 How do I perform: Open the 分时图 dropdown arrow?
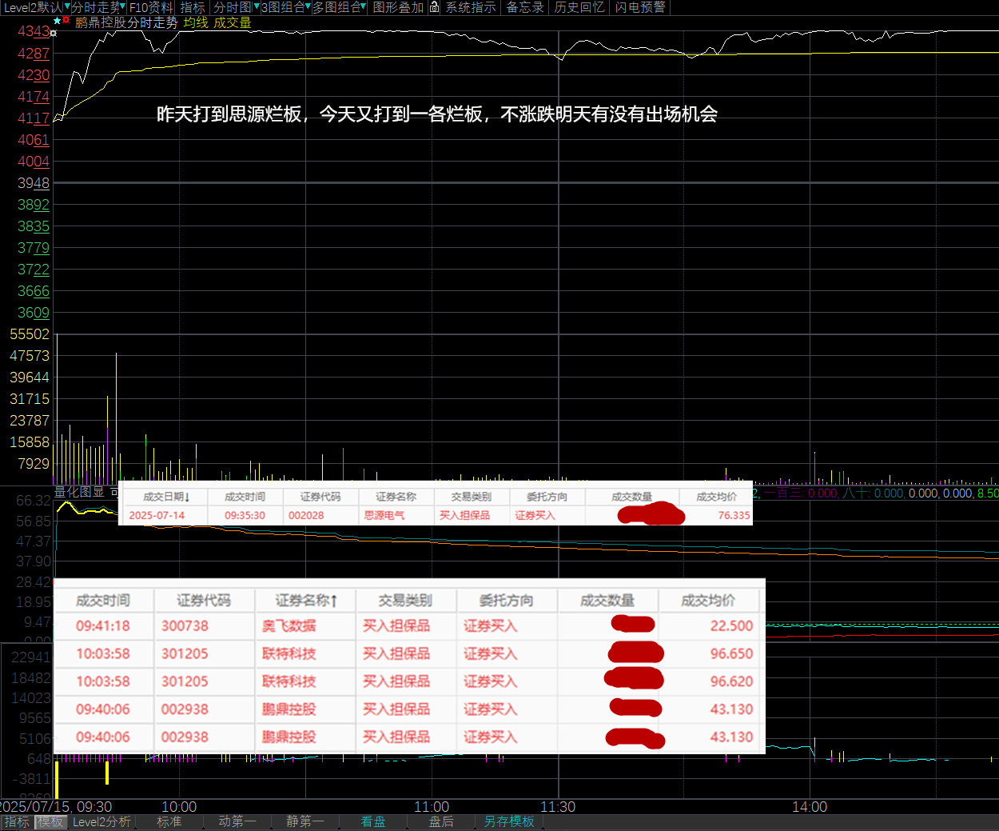257,6
